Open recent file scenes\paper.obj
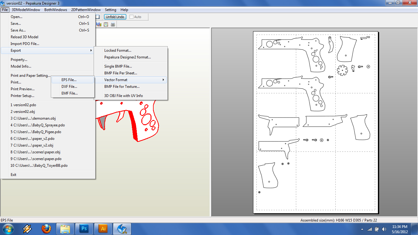Screen dimensions: 418x235 click(48, 152)
